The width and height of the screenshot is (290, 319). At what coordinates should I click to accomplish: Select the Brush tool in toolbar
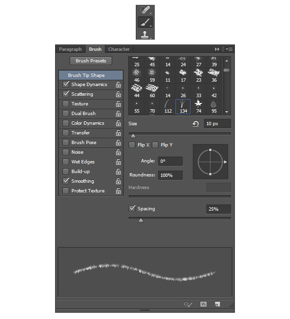click(x=145, y=22)
